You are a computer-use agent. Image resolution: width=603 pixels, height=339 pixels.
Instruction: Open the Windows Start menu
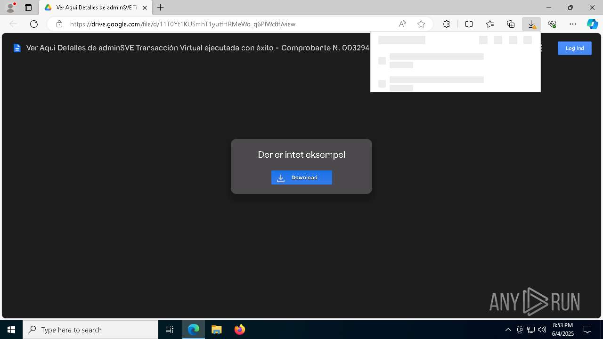pos(11,330)
